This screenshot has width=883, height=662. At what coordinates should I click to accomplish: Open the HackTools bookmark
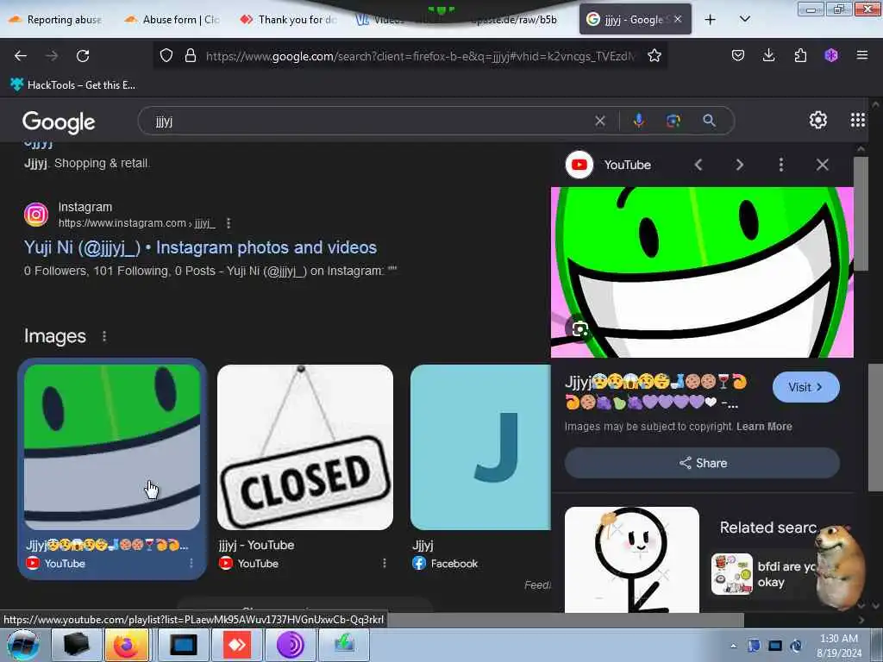[72, 85]
